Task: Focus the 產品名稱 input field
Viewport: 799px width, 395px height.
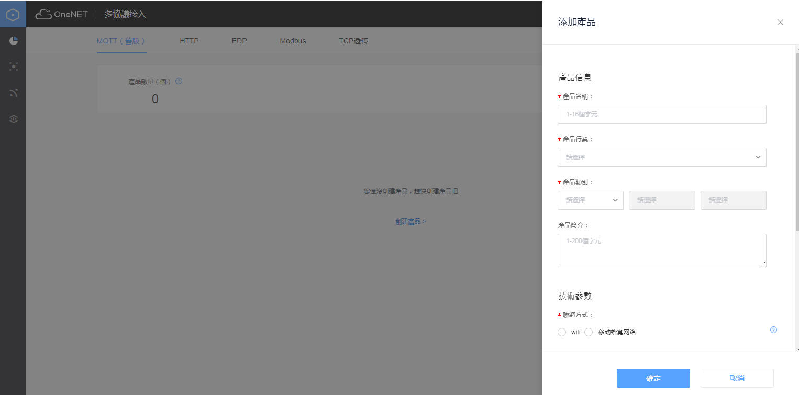Action: (x=662, y=114)
